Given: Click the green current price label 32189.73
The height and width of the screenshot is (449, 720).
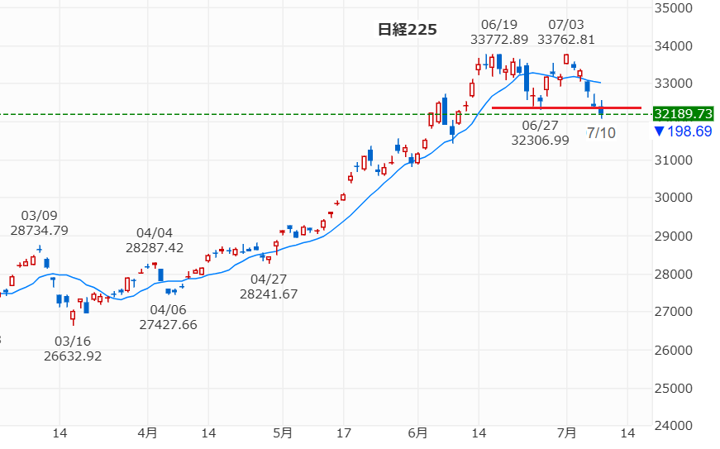Looking at the screenshot, I should coord(684,114).
